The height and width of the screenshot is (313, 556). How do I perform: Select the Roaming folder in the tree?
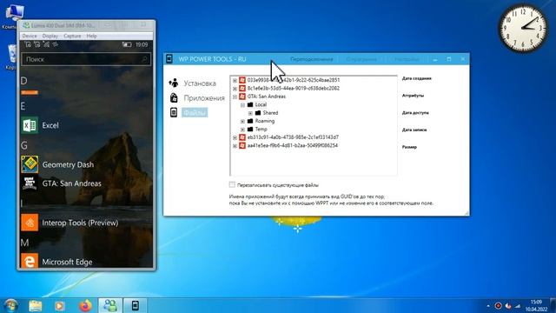[264, 121]
